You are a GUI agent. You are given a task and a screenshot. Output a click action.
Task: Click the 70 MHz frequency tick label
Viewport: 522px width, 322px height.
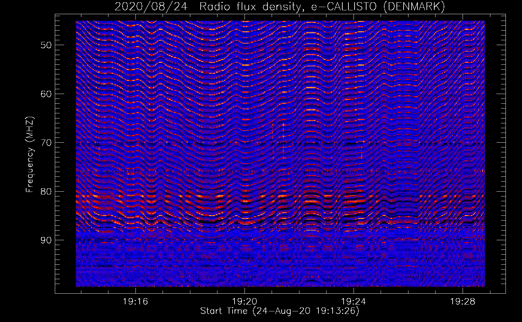(46, 143)
